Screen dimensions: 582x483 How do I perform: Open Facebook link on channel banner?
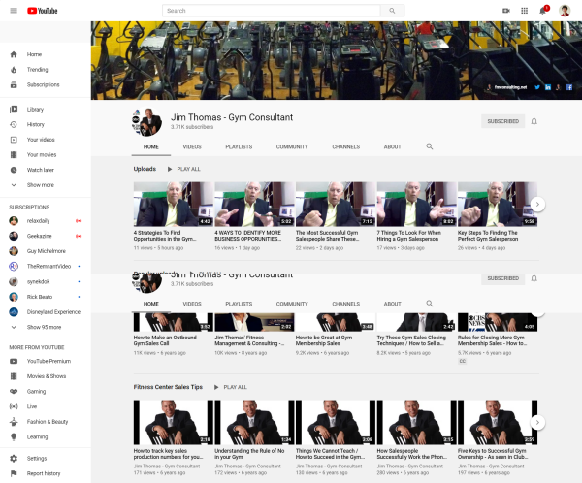pyautogui.click(x=569, y=87)
